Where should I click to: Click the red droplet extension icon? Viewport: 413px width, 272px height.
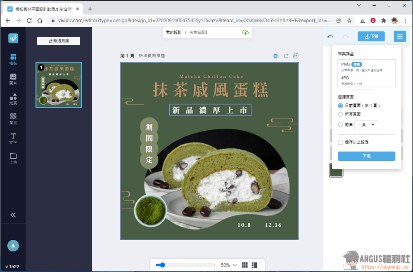pyautogui.click(x=373, y=21)
